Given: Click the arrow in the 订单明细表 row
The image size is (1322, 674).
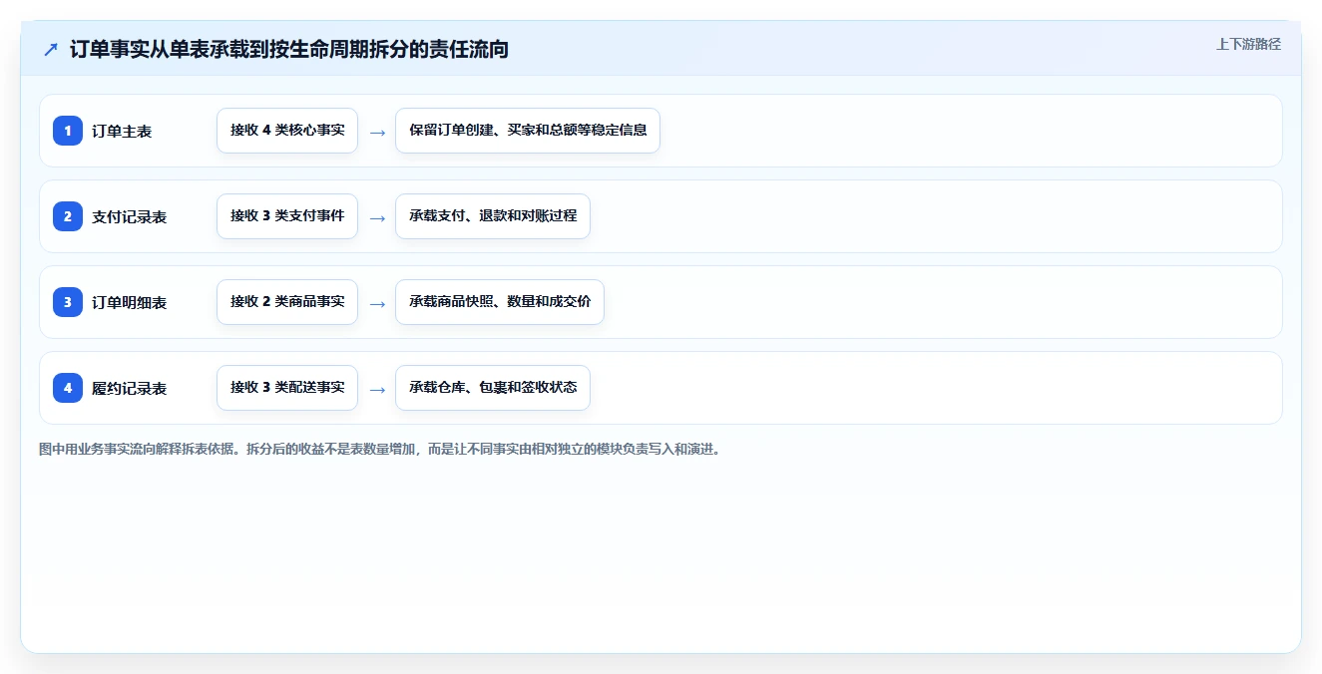Looking at the screenshot, I should (377, 303).
